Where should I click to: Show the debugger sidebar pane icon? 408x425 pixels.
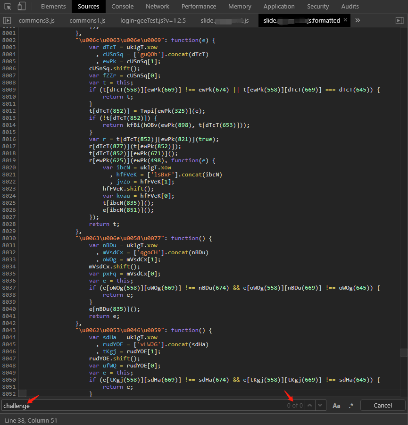coord(400,20)
